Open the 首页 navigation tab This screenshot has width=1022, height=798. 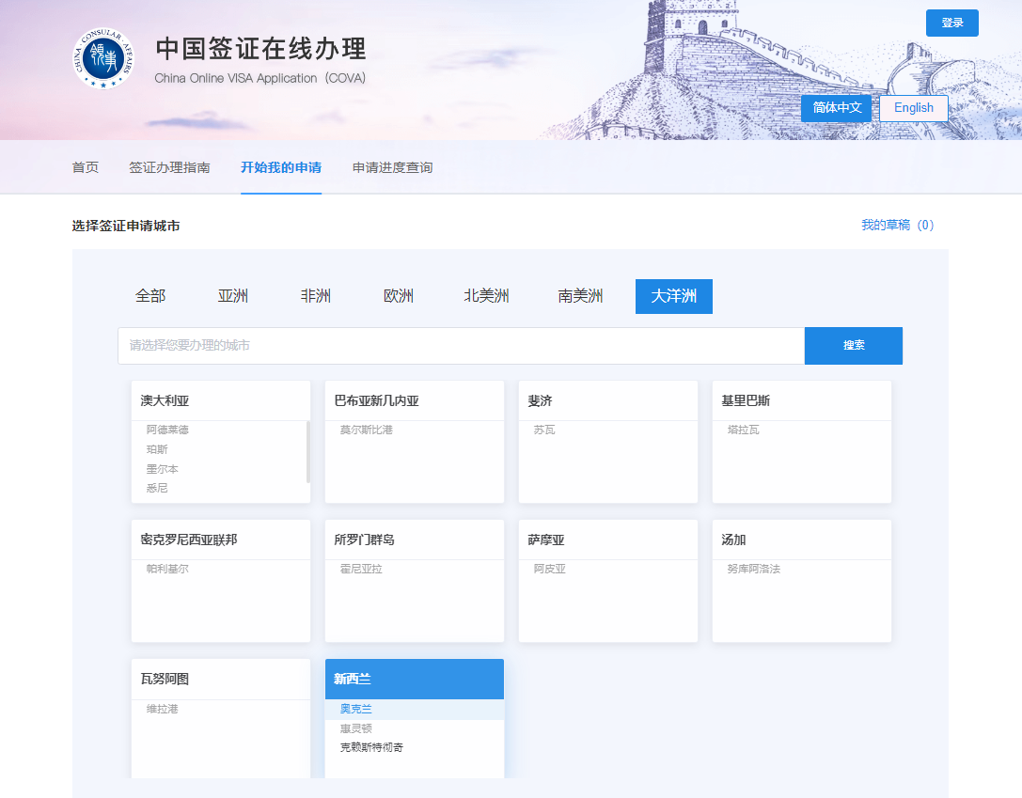point(84,167)
